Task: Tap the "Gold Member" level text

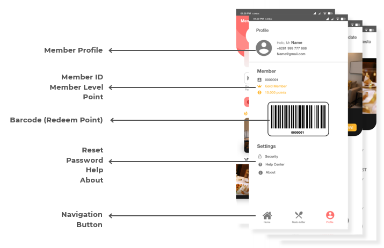Action: pyautogui.click(x=276, y=86)
